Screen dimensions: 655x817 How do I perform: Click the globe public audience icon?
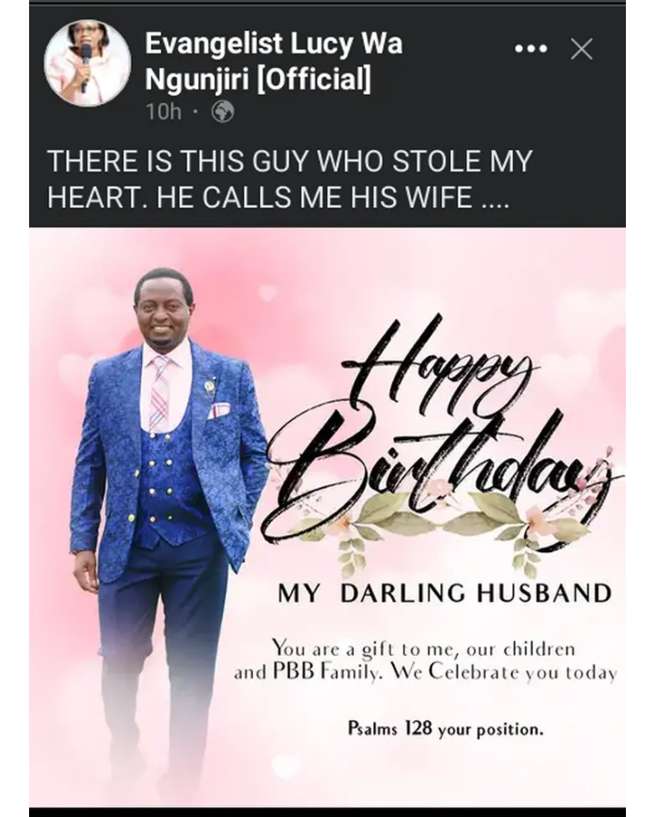click(x=222, y=111)
